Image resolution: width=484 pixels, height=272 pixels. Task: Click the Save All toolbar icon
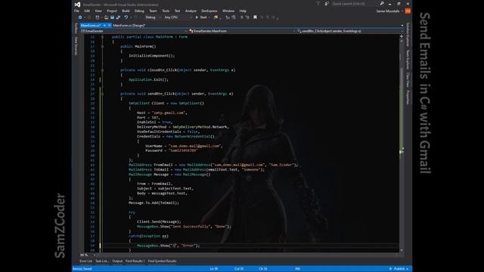[x=118, y=17]
